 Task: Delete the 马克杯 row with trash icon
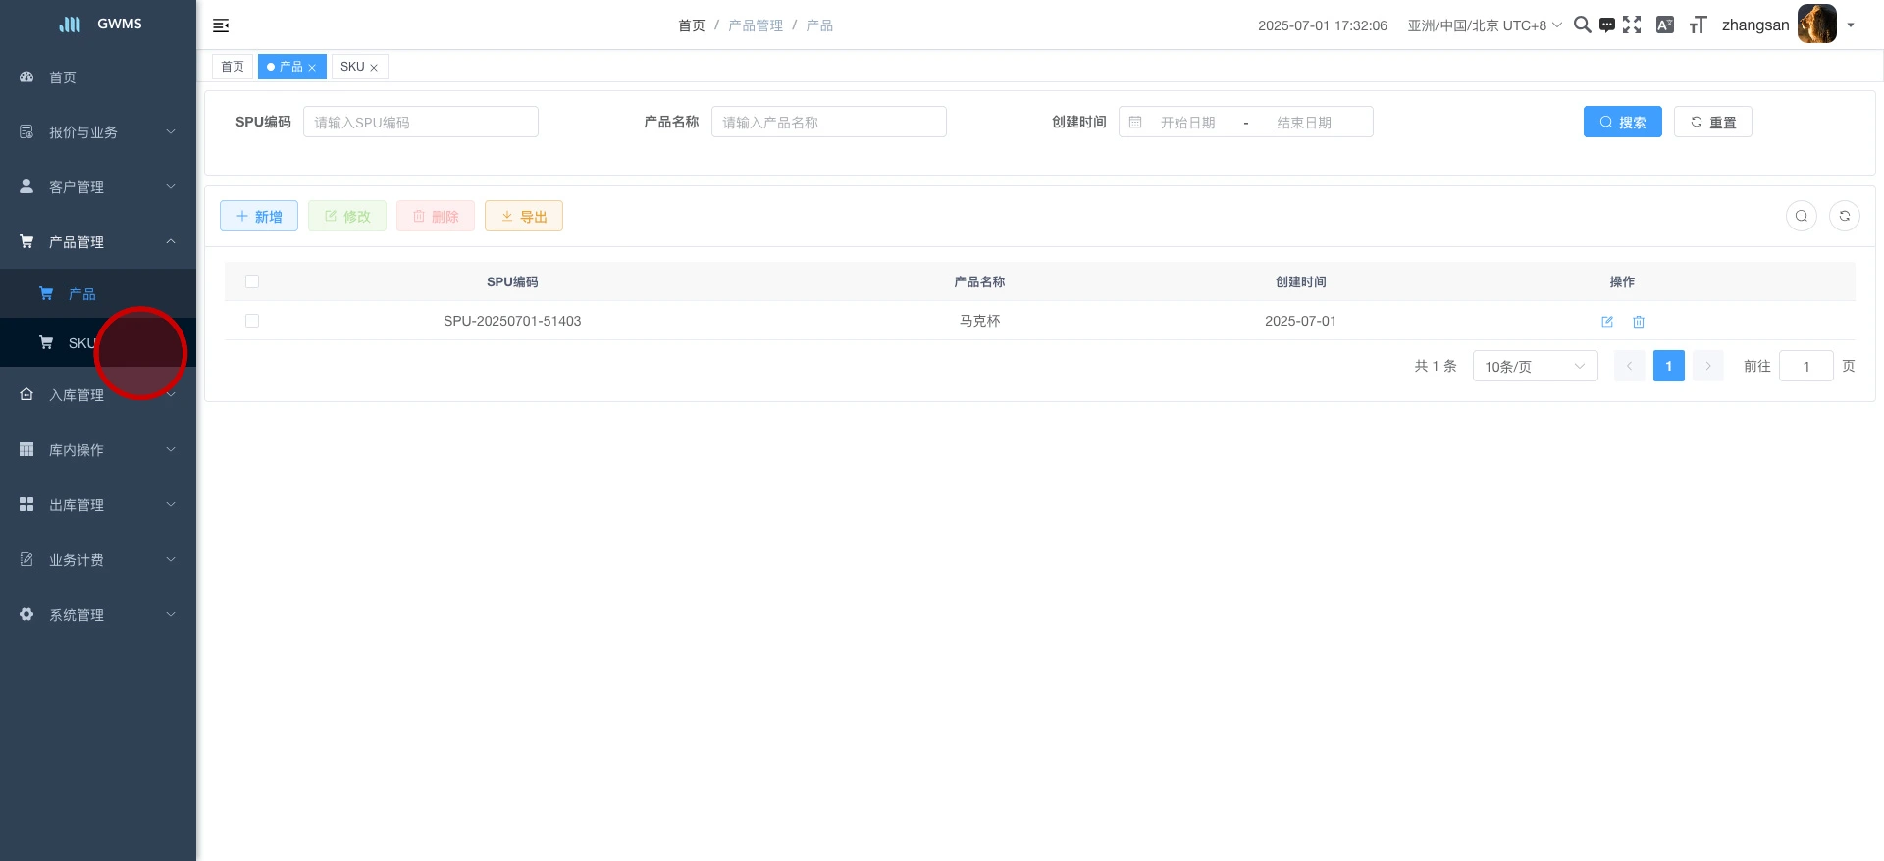click(x=1639, y=322)
